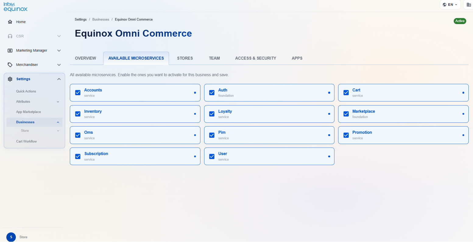Click the Marketing Manager dollar icon
This screenshot has height=242, width=473.
(x=10, y=51)
